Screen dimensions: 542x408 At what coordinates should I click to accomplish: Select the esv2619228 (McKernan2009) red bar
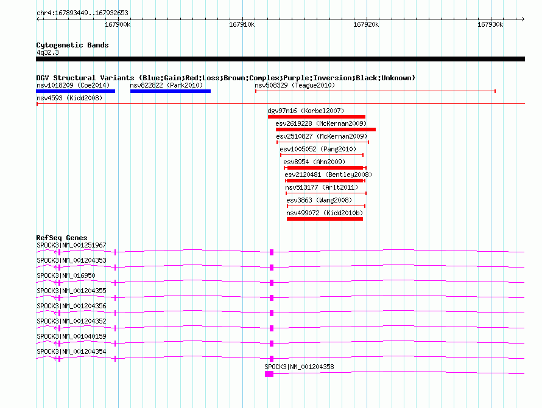pos(326,130)
